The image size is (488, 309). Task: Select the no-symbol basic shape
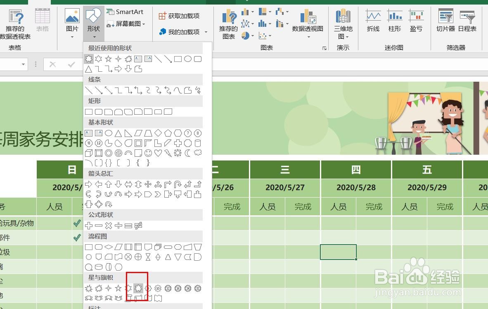pos(118,153)
